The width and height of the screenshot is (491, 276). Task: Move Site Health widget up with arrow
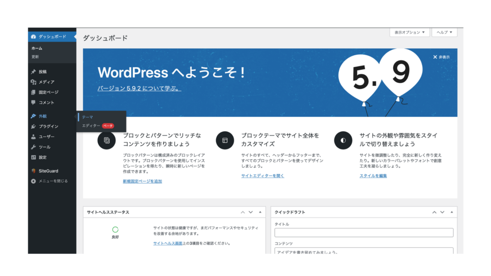tap(243, 212)
